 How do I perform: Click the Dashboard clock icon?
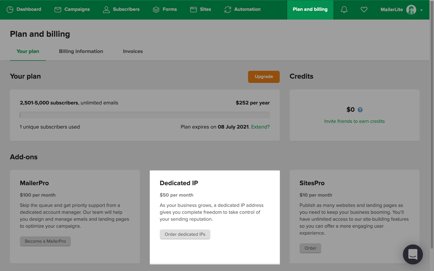[x=10, y=9]
